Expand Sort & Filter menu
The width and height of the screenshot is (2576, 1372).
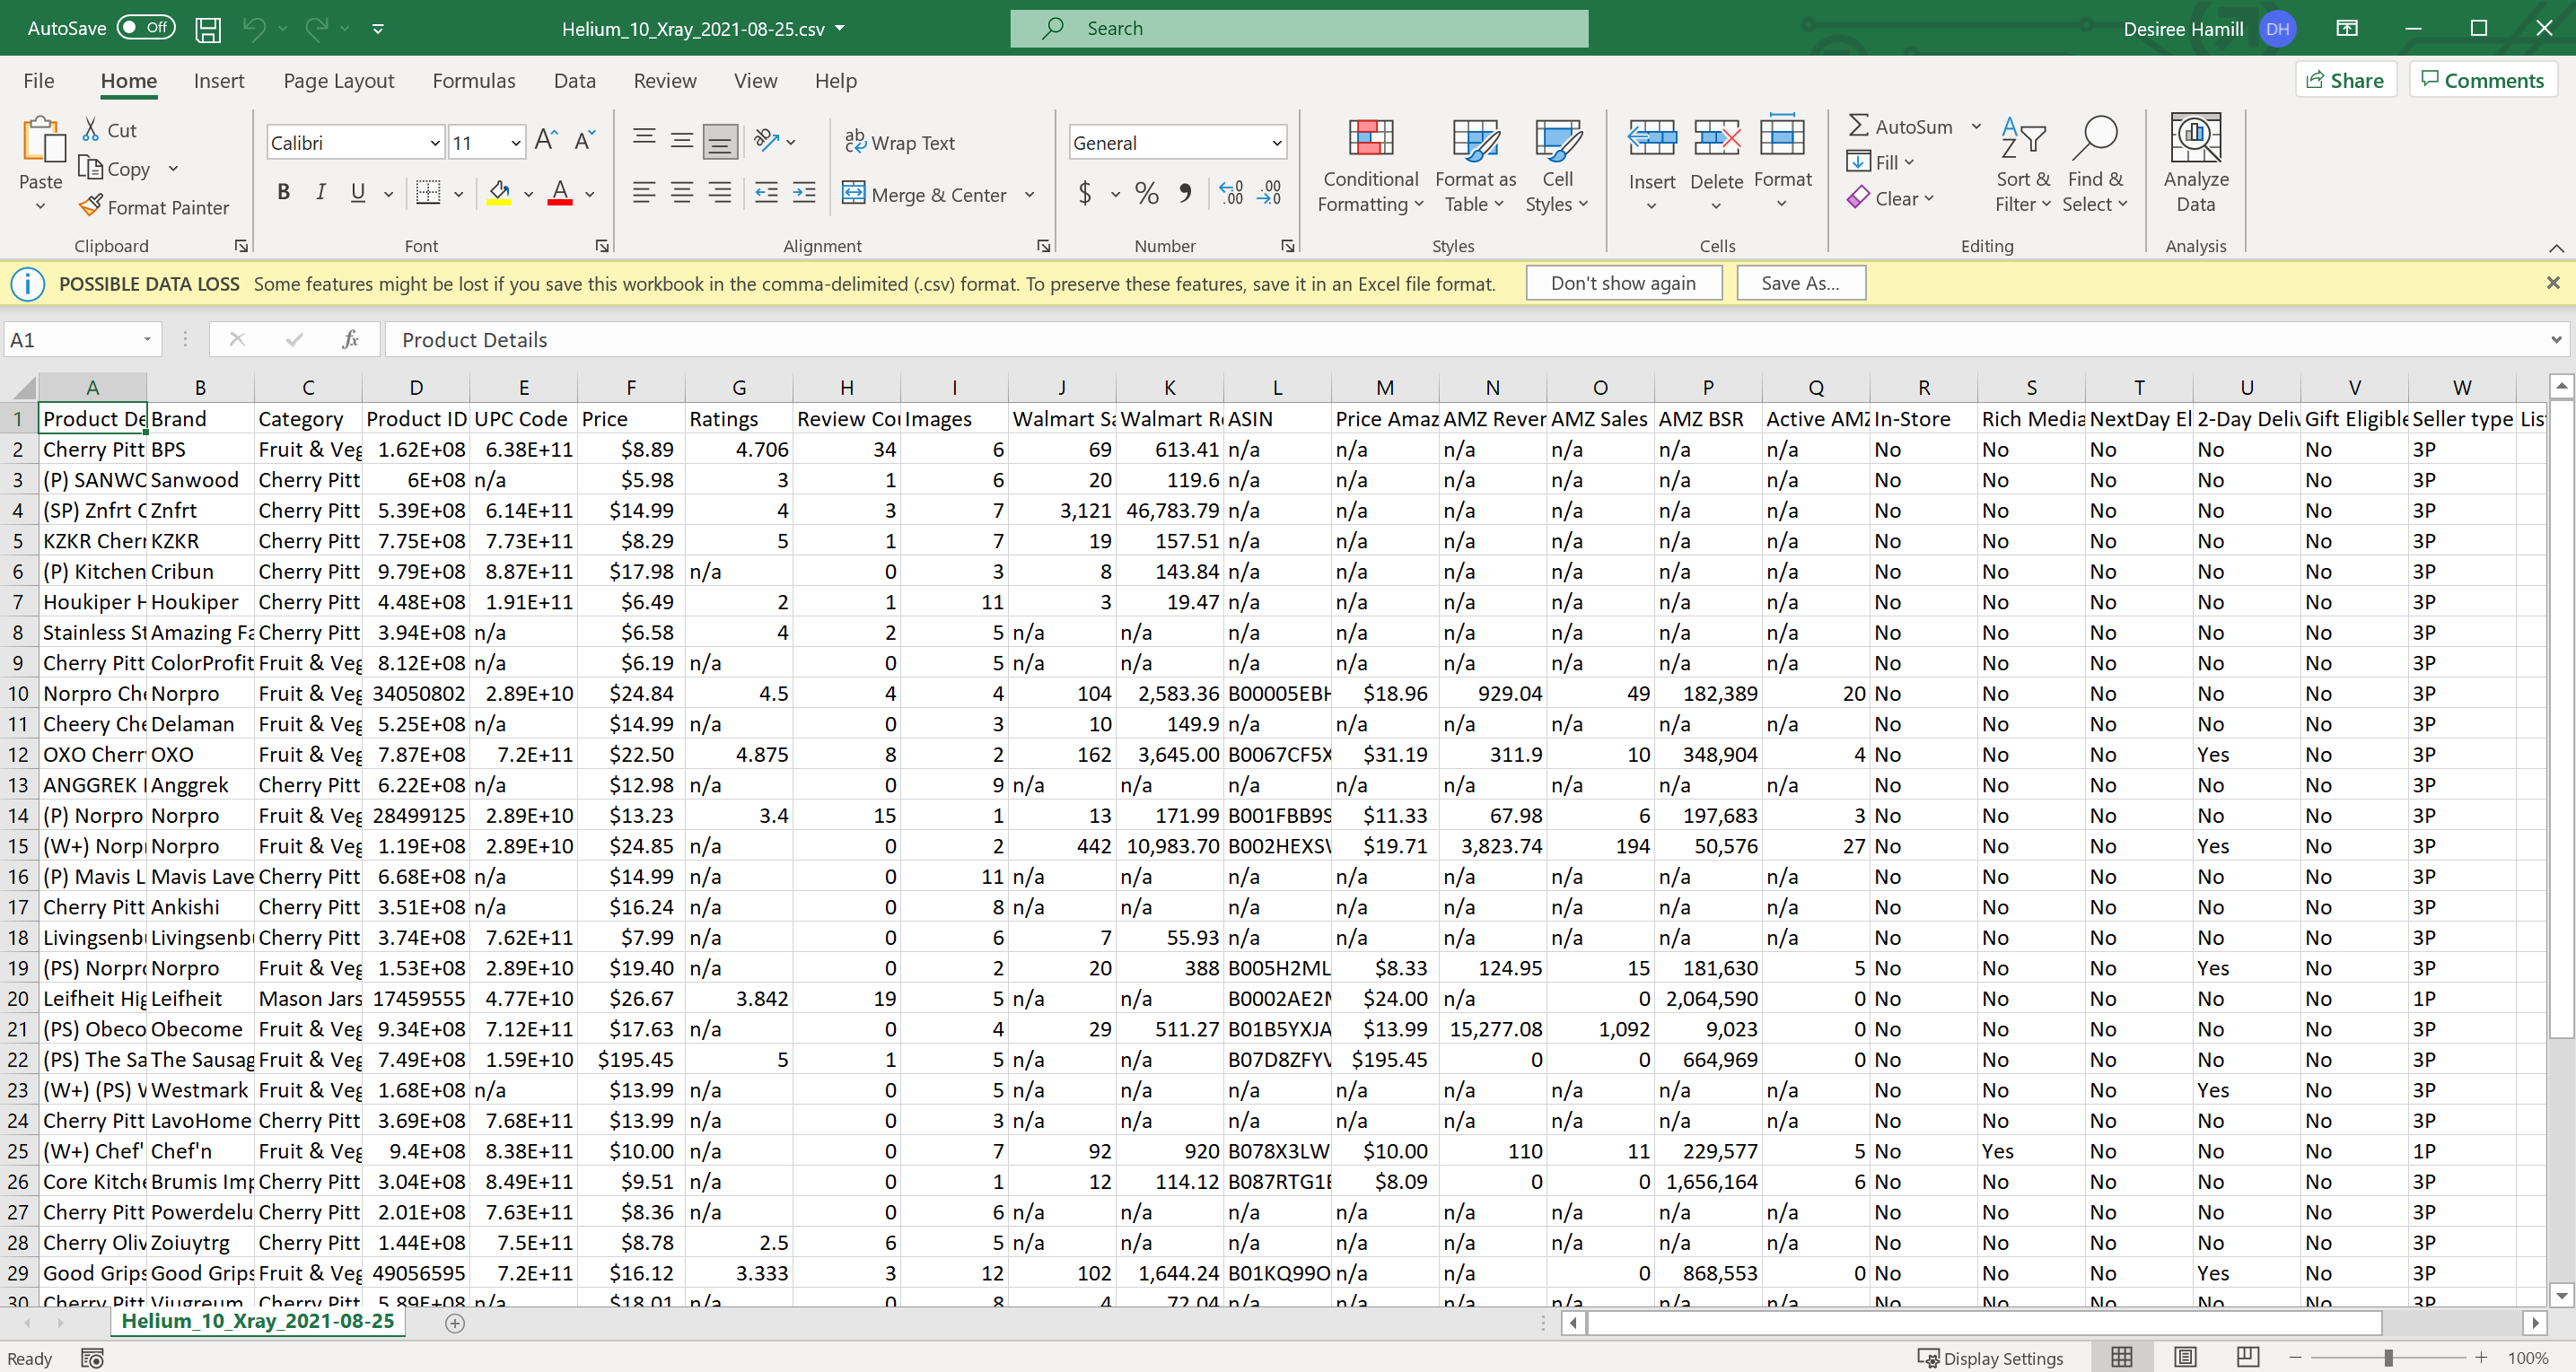pyautogui.click(x=2022, y=164)
